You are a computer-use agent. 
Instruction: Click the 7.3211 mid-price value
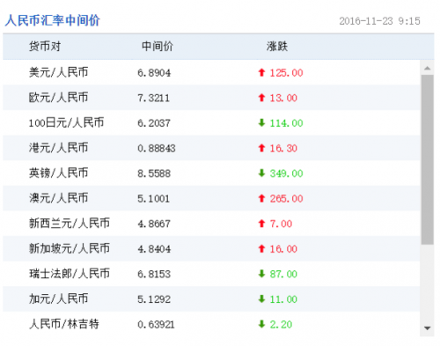[x=154, y=98]
